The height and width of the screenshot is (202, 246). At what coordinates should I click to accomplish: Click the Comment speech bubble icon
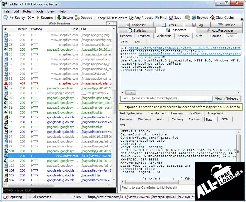pos(5,18)
